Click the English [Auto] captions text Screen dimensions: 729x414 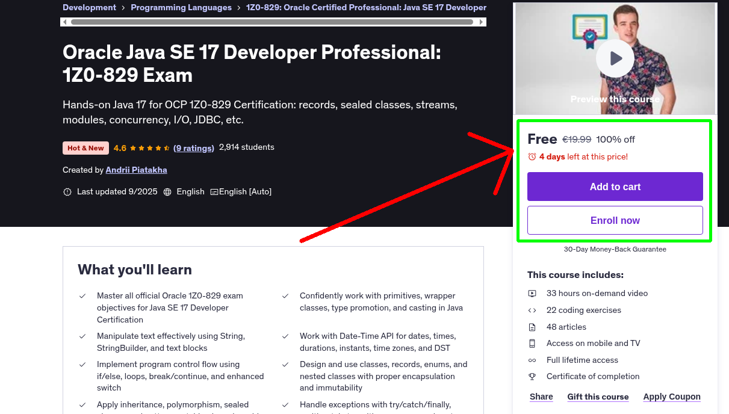(x=245, y=192)
